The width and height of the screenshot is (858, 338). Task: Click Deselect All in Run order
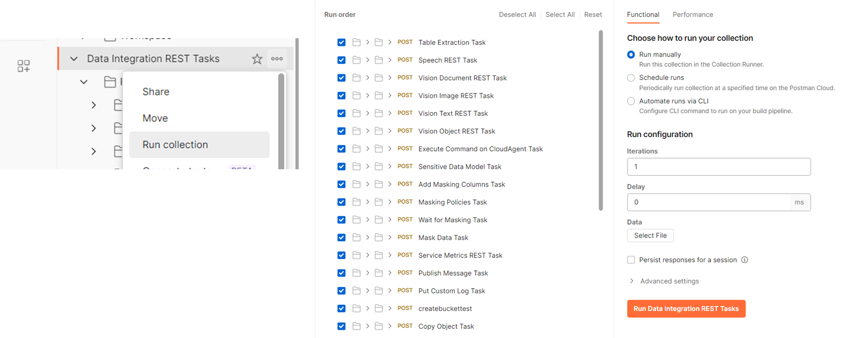point(517,15)
